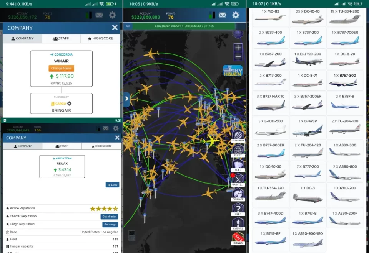The width and height of the screenshot is (369, 253).
Task: Open the Fuel menu icon
Action: coord(238,165)
